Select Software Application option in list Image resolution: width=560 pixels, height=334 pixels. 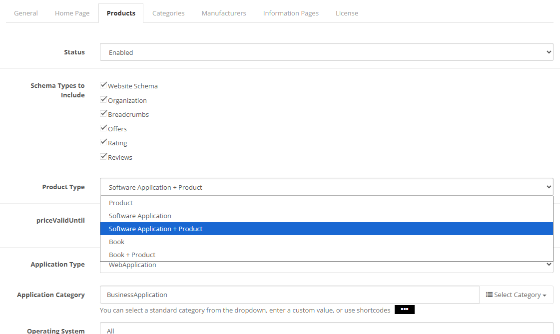click(x=140, y=216)
